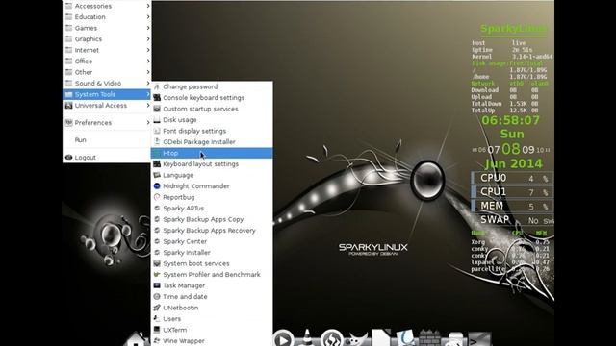Viewport: 616px width, 346px height.
Task: Expand the Other submenu arrow
Action: click(148, 72)
